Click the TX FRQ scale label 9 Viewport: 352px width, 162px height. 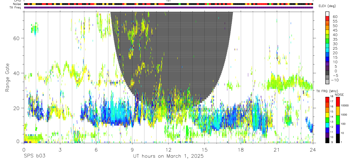coord(332,142)
